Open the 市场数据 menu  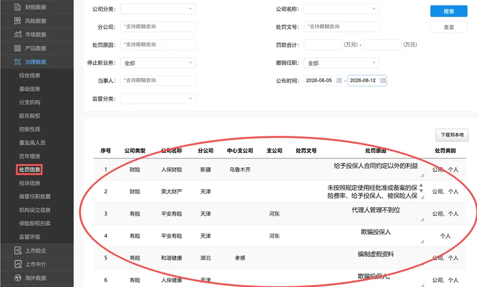click(37, 34)
